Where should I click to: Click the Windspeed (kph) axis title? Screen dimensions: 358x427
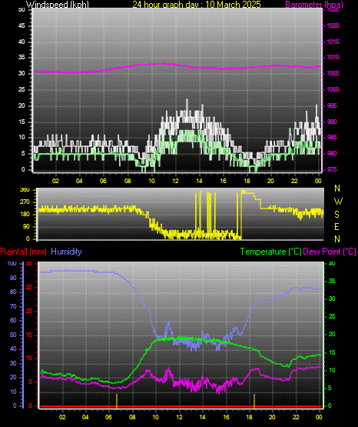click(57, 4)
